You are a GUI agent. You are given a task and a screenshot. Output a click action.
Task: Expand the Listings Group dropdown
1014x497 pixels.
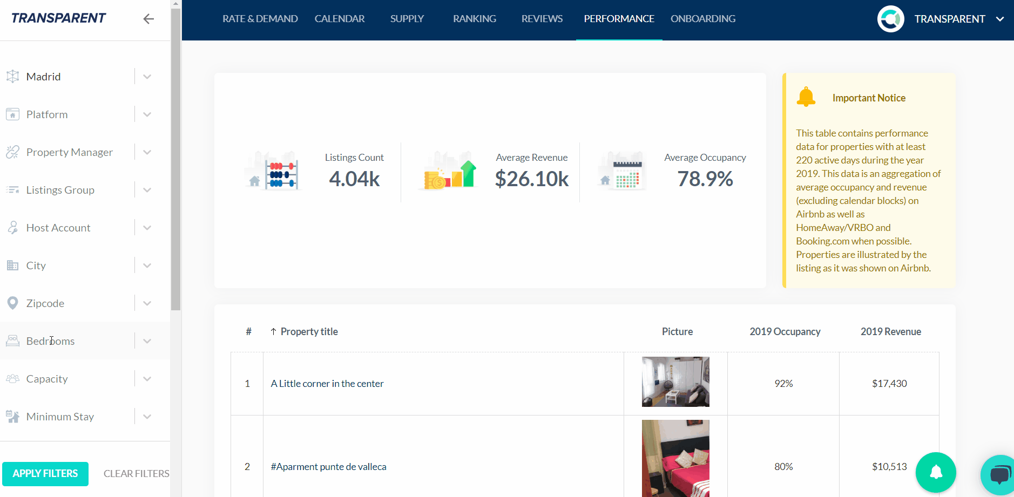[147, 190]
